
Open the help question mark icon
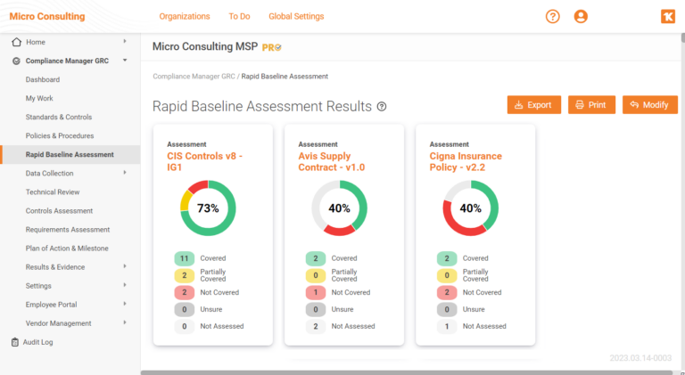coord(552,16)
